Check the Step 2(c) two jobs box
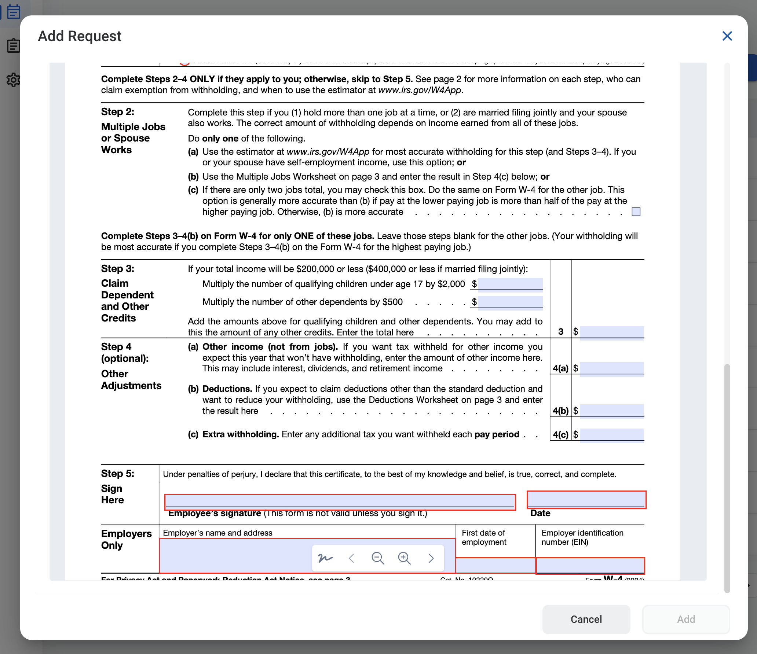This screenshot has height=654, width=757. 636,212
